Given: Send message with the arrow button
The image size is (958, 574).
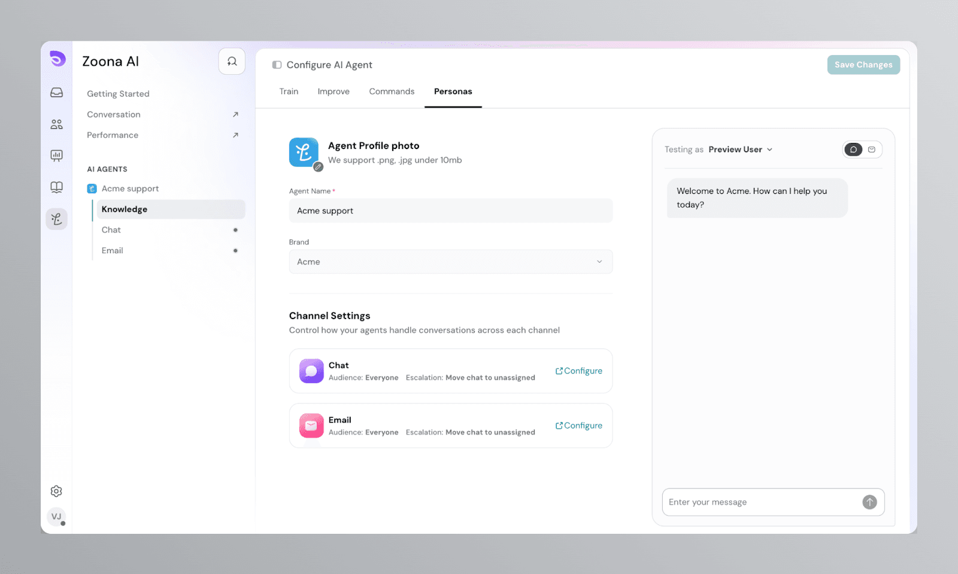Looking at the screenshot, I should pos(869,502).
